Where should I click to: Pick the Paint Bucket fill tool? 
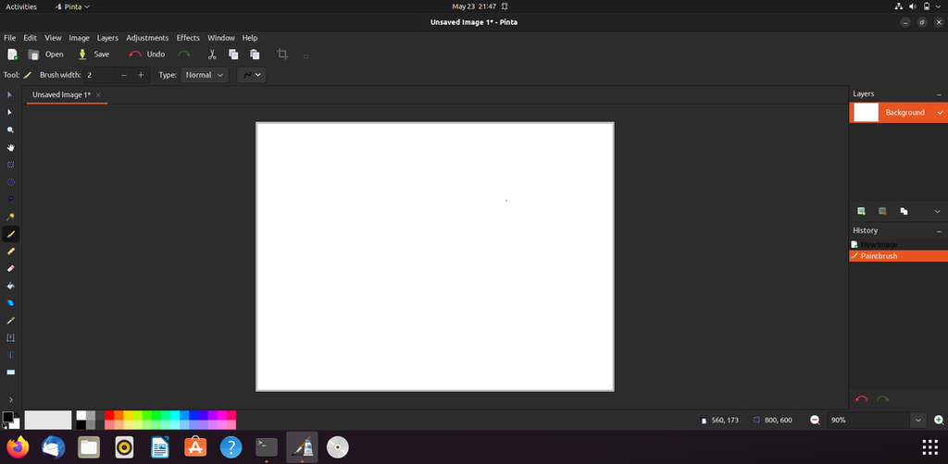point(10,286)
